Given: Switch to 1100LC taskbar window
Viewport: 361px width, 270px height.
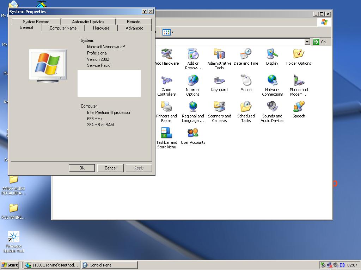Looking at the screenshot, I should [52, 265].
